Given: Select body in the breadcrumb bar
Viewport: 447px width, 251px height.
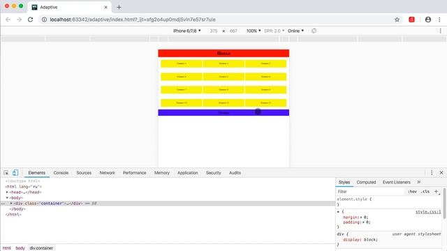Looking at the screenshot, I should [20, 248].
